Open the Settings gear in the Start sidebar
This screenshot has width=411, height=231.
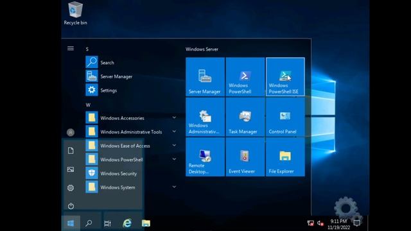click(71, 188)
